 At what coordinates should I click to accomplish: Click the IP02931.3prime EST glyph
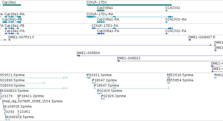click(89, 78)
